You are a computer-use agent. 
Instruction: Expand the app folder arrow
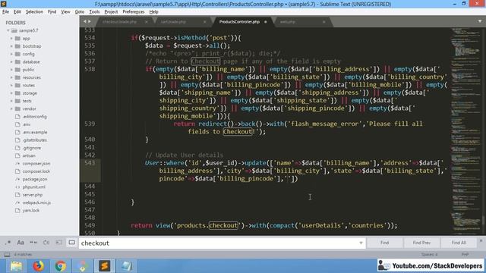pos(11,39)
